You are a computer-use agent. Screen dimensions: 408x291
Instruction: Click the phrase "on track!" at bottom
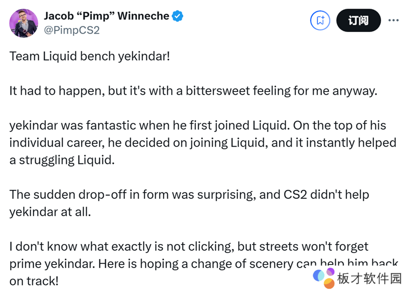[x=34, y=281]
